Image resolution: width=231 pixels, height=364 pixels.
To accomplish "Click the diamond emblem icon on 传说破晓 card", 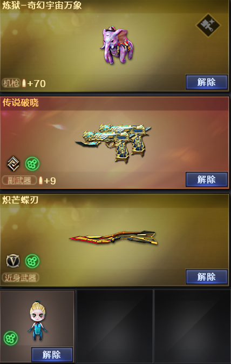I will 13,164.
